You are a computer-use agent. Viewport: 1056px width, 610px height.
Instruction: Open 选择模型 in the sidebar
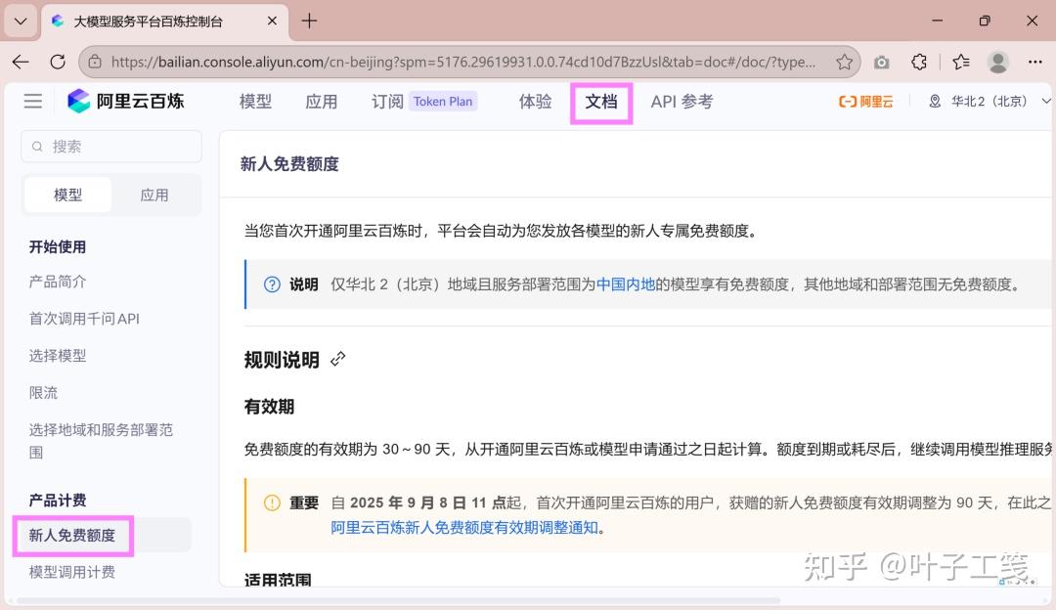(x=58, y=356)
